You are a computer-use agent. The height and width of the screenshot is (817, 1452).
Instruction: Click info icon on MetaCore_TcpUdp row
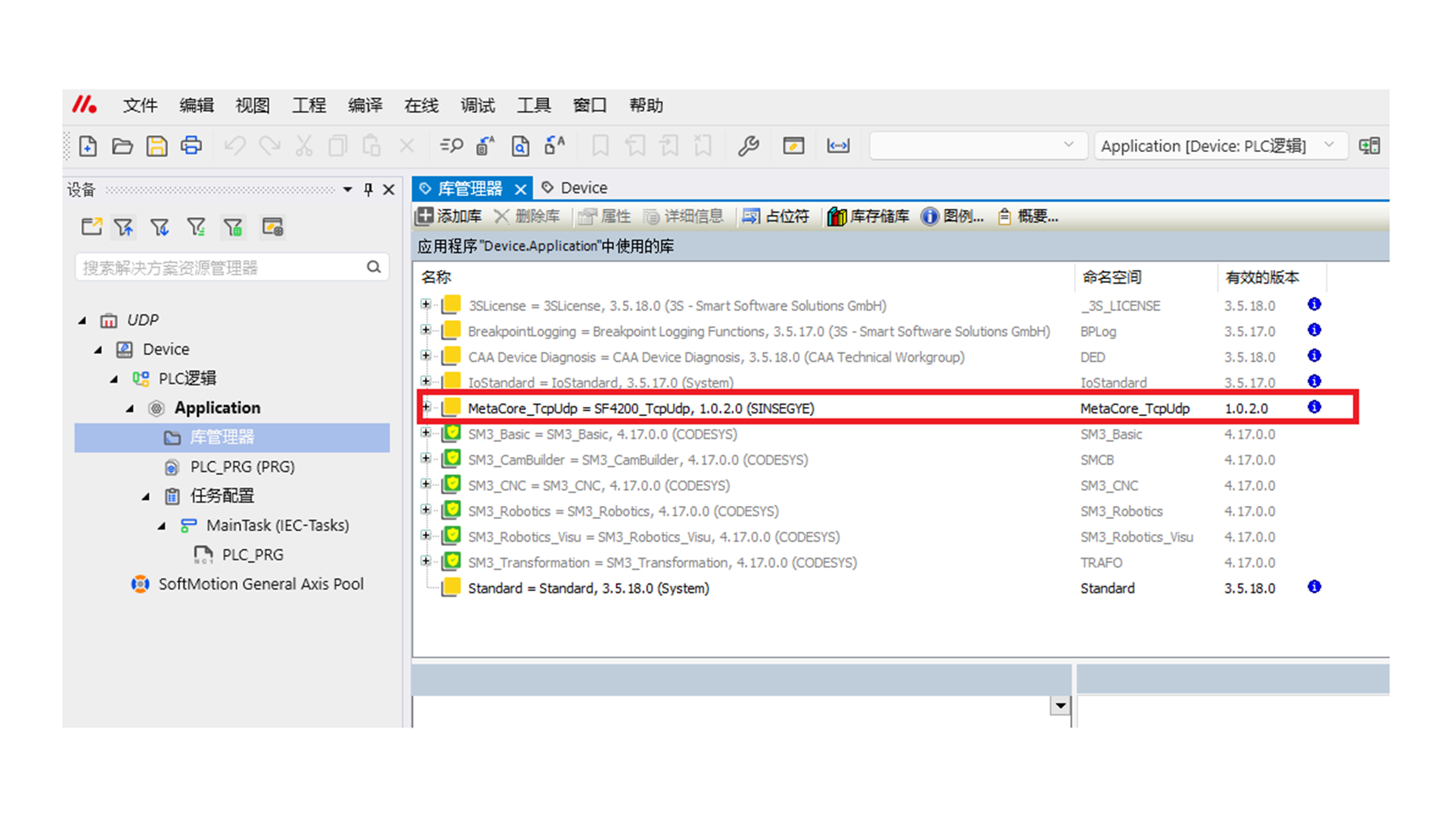coord(1314,407)
